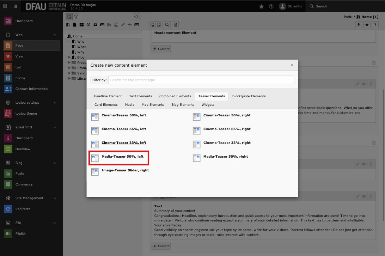Choose Media-Teaser 50%, left element

[122, 157]
